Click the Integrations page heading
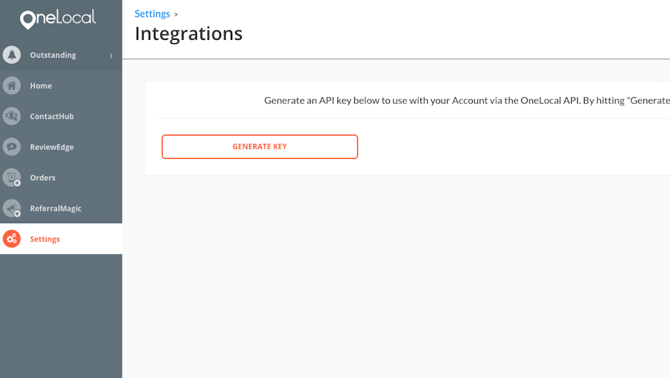Viewport: 670px width, 378px height. 188,33
